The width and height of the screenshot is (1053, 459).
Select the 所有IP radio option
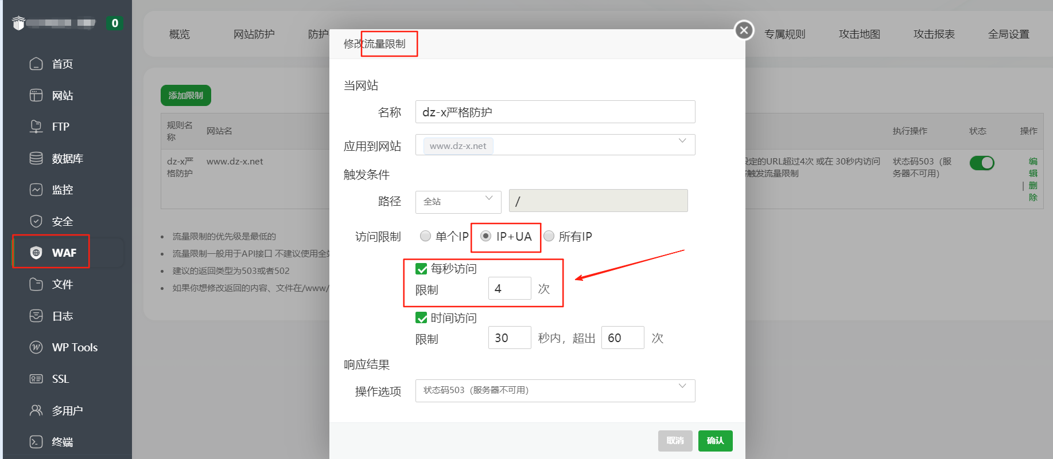[x=549, y=236]
